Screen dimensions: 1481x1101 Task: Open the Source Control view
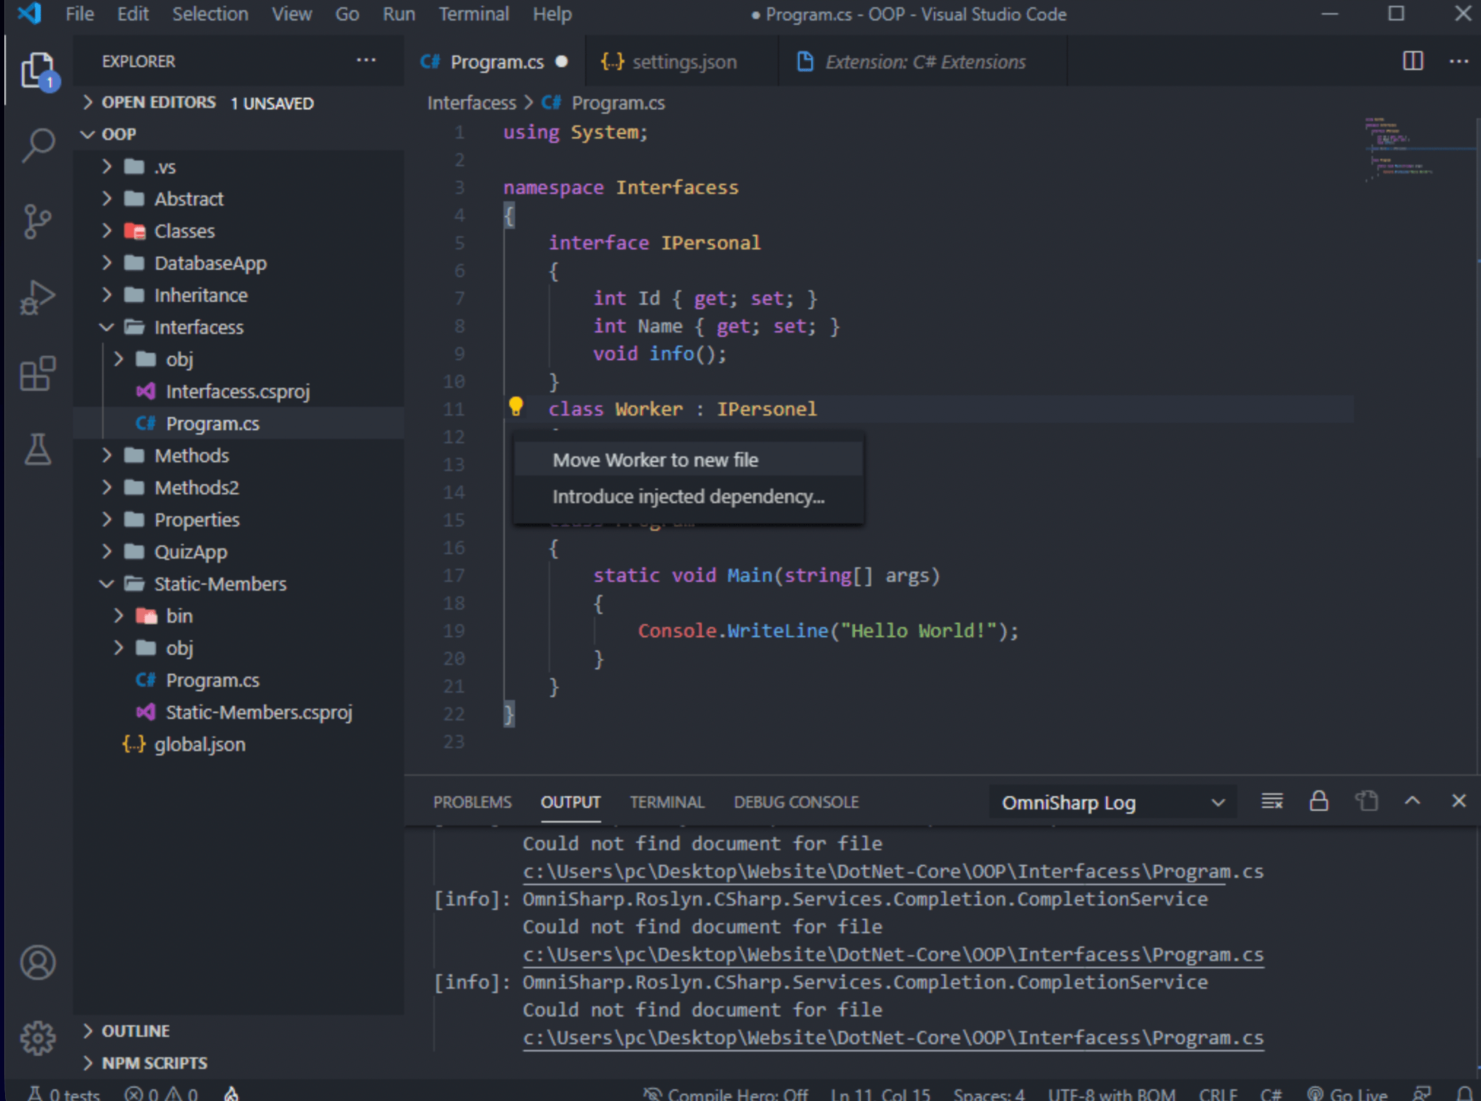[x=37, y=221]
